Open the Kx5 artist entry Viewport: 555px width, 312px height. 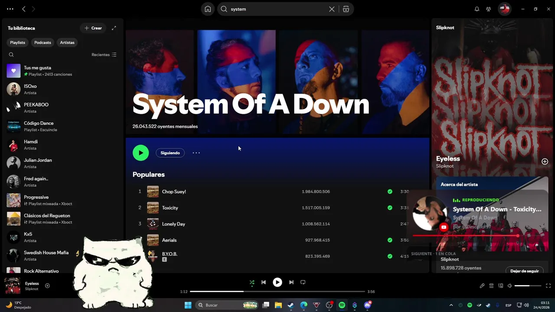click(x=63, y=237)
